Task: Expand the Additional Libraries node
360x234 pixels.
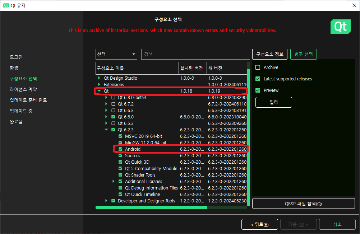Action: [x=114, y=181]
